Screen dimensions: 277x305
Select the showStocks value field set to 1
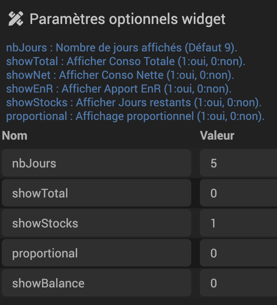pyautogui.click(x=238, y=223)
